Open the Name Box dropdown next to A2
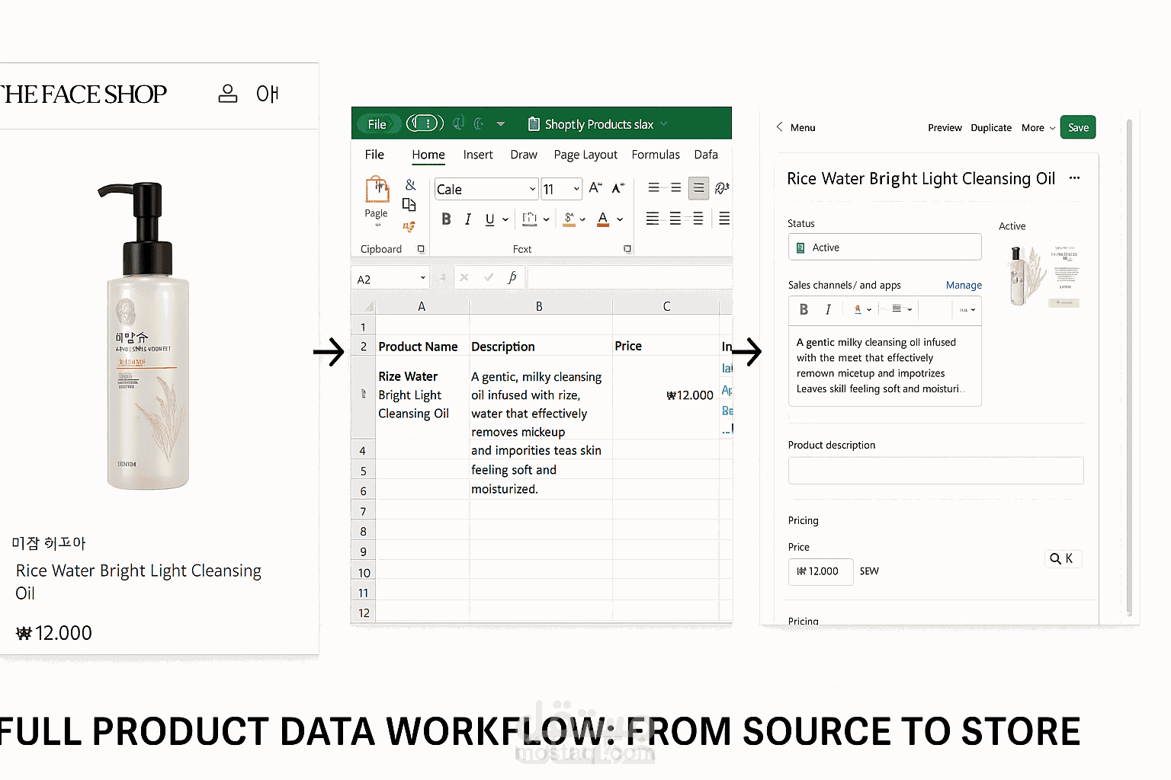The width and height of the screenshot is (1171, 780). 422,278
